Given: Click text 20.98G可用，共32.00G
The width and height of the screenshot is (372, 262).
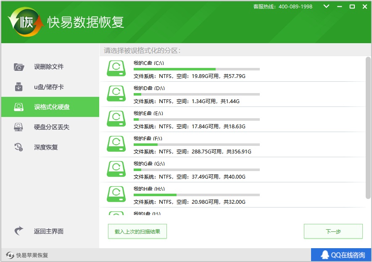Looking at the screenshot, I should tap(219, 202).
